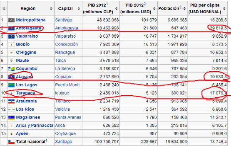Follow Santiago capital link in Metropolitana row

[x=64, y=20]
